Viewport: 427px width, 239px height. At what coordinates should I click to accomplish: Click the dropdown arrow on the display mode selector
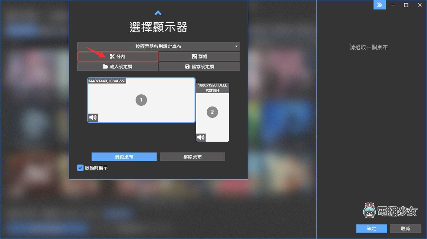(236, 46)
